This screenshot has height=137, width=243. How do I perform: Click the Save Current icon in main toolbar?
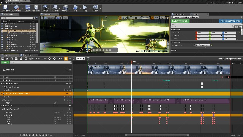5,8
